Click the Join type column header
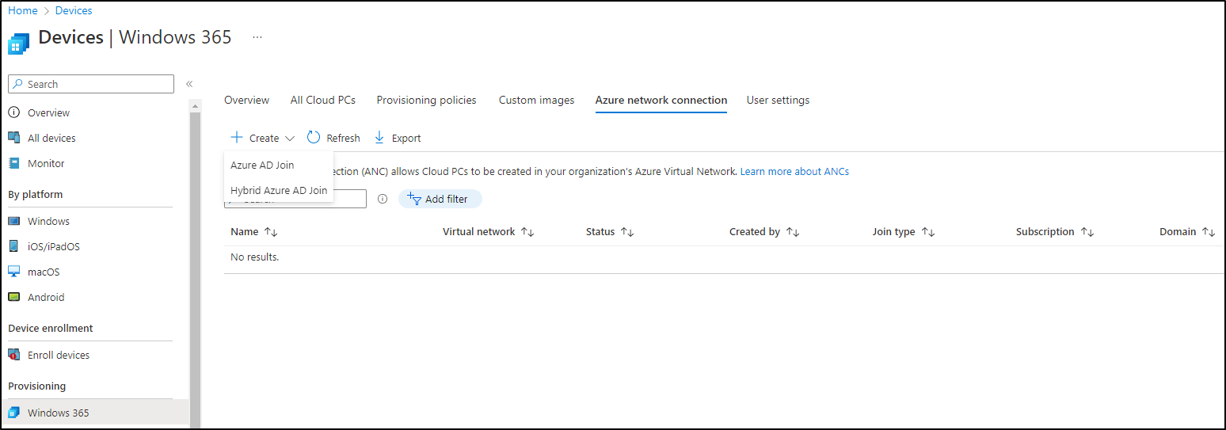 (x=893, y=232)
